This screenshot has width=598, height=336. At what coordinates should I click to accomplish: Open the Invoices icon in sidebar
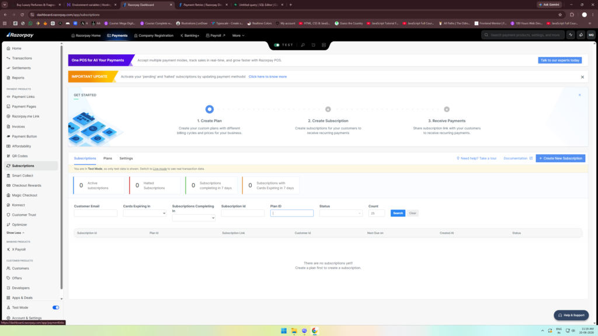tap(8, 127)
